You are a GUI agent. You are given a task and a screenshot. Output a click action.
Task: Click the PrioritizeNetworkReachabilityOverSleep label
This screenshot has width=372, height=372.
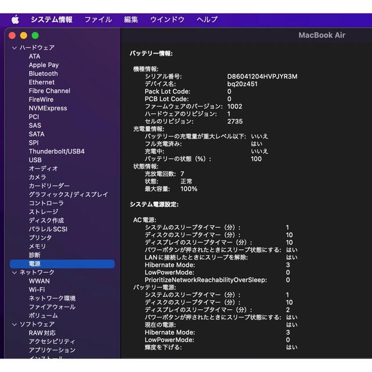[x=206, y=280]
